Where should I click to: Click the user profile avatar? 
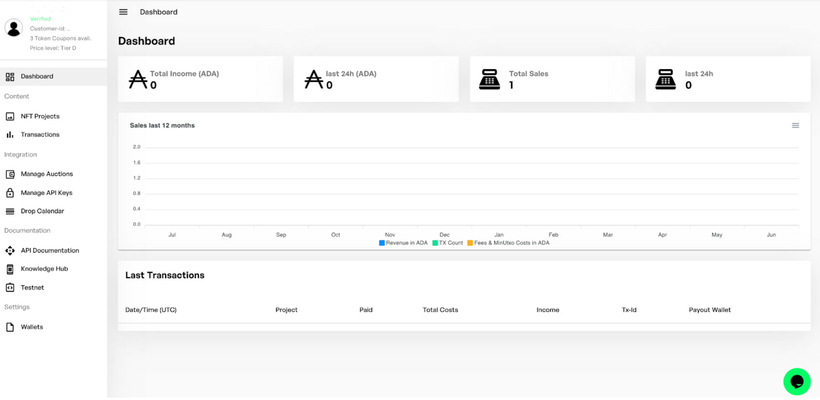coord(14,28)
